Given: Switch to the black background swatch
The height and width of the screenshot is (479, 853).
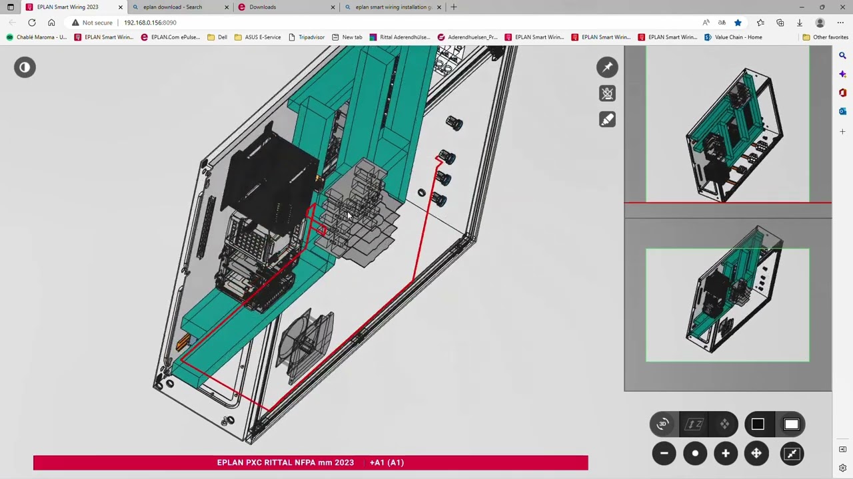Looking at the screenshot, I should tap(758, 424).
